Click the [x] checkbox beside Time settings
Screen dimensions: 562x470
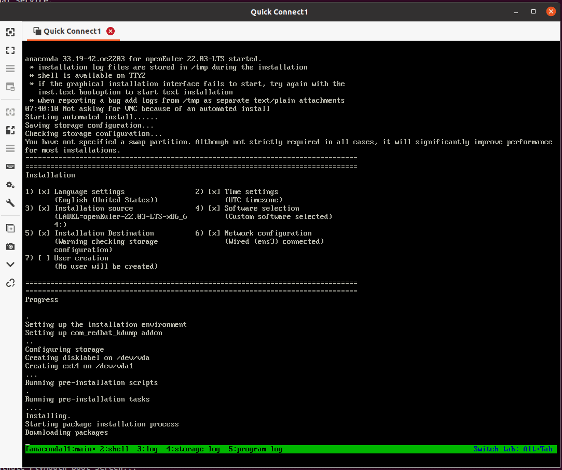214,191
